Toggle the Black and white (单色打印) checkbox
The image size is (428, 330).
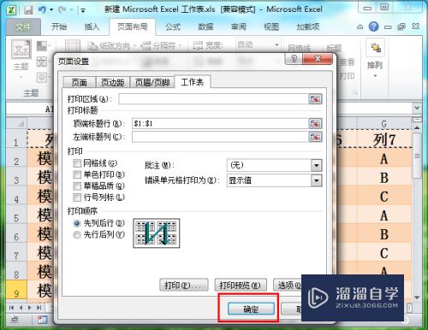point(77,174)
